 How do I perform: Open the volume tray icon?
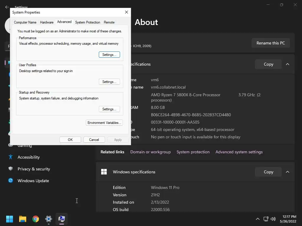[x=273, y=219]
